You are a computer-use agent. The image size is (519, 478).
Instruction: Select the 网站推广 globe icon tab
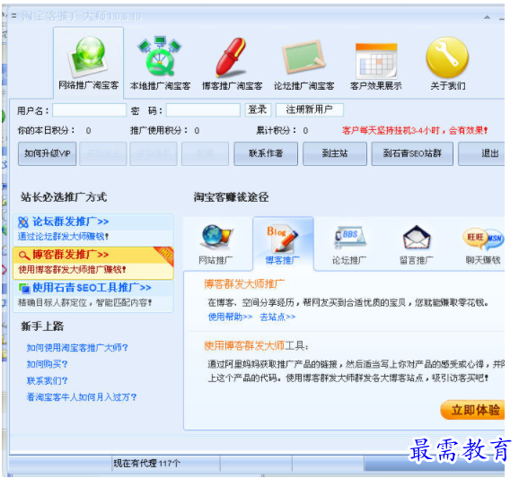click(216, 244)
